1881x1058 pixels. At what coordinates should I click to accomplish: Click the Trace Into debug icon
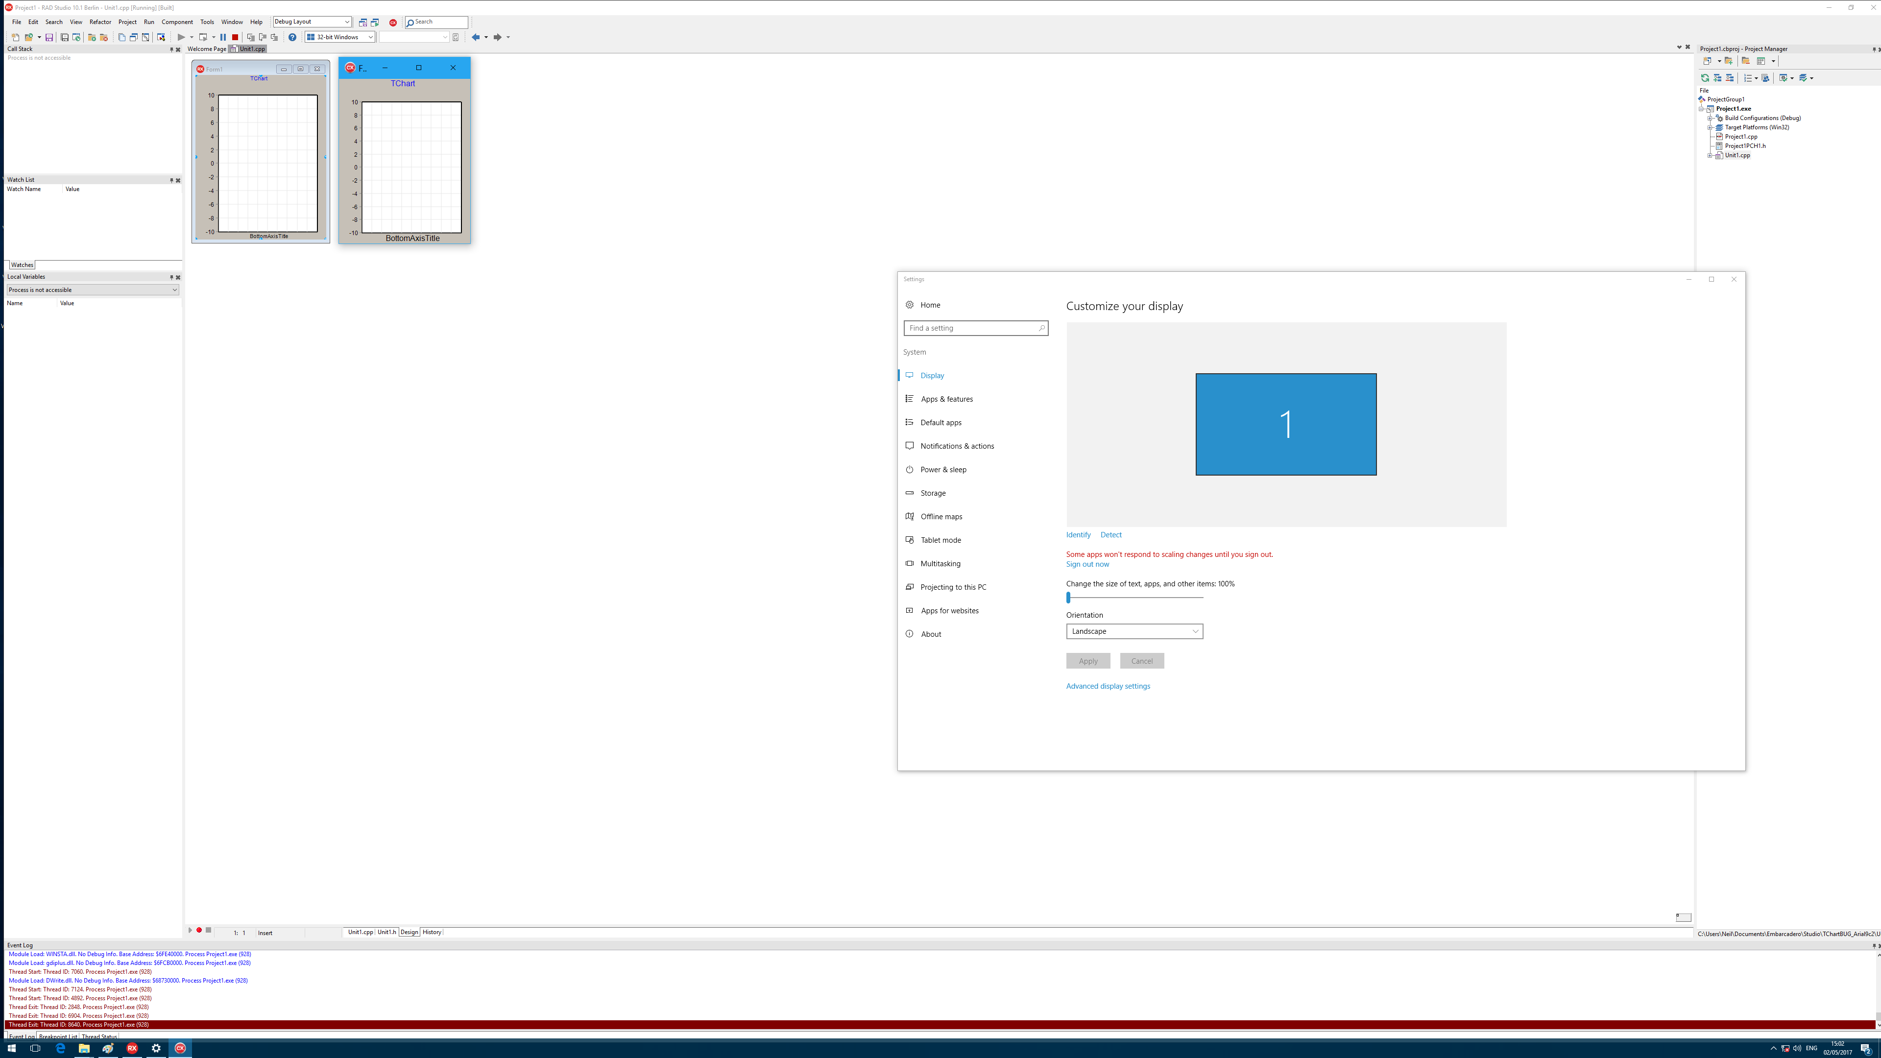(250, 37)
